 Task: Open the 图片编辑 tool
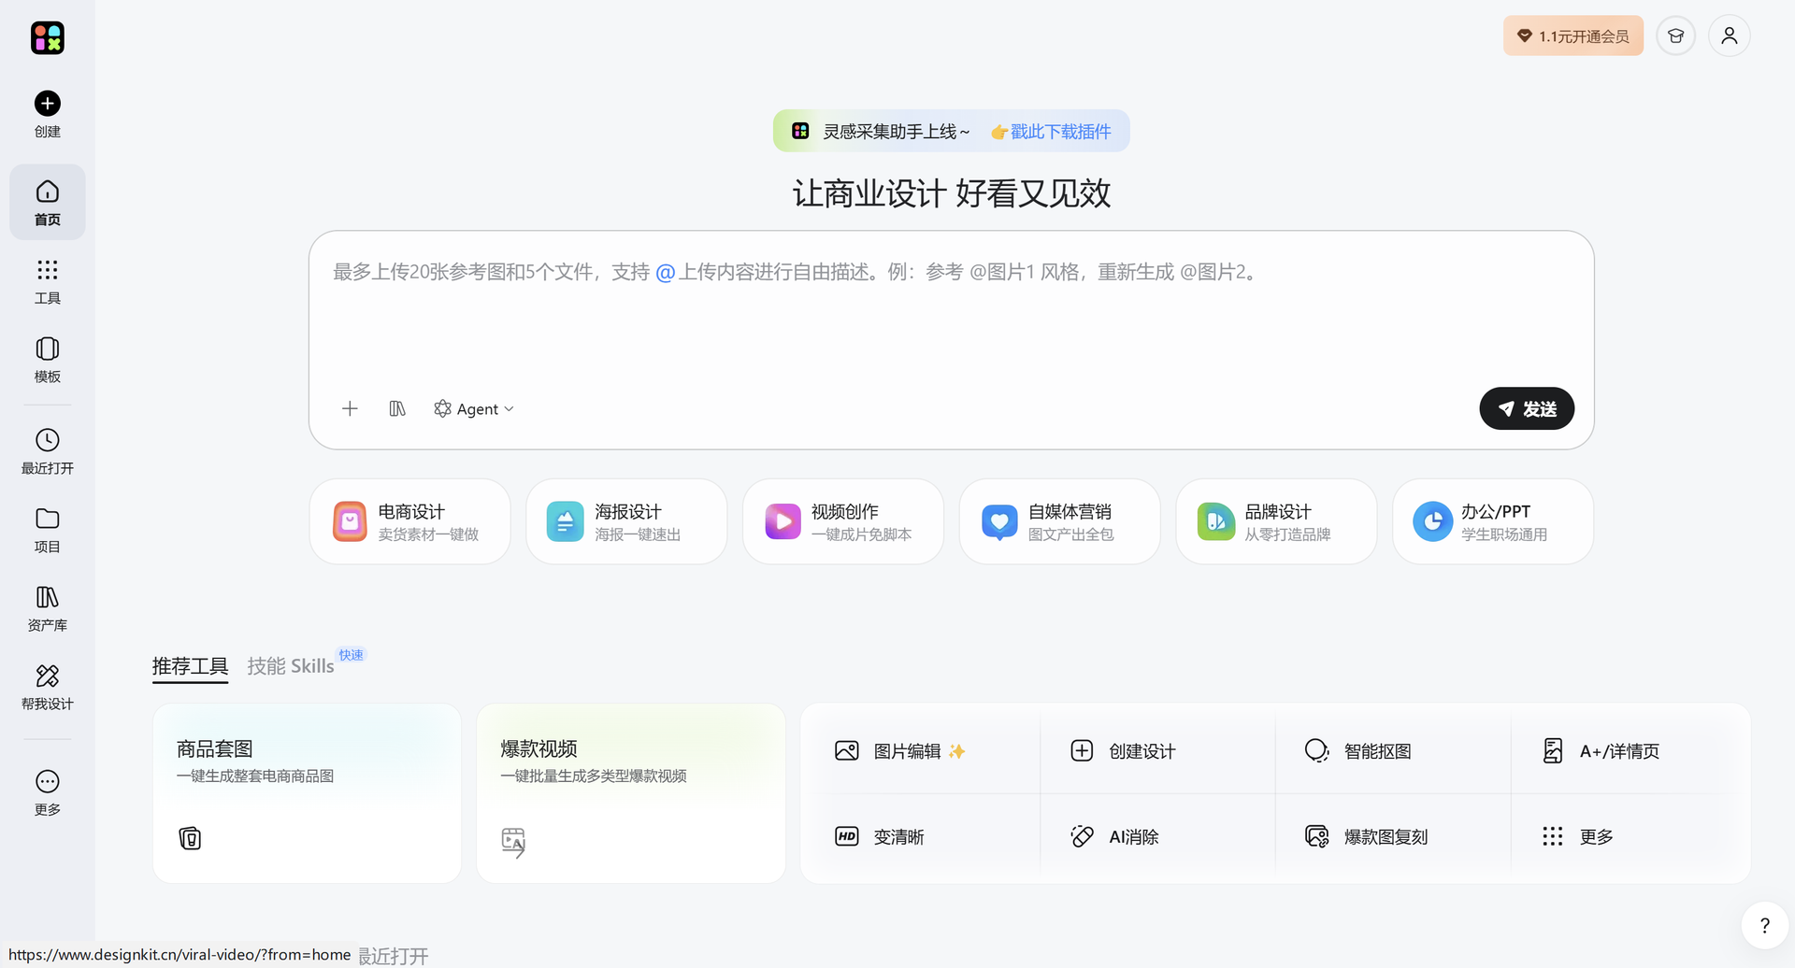coord(898,751)
